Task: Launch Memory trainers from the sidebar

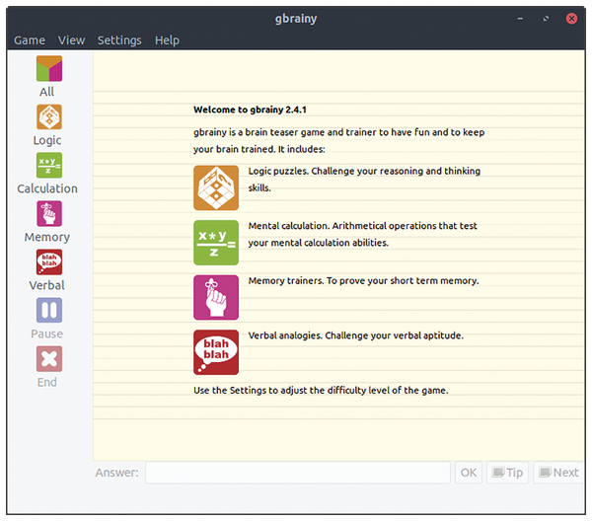Action: tap(49, 214)
